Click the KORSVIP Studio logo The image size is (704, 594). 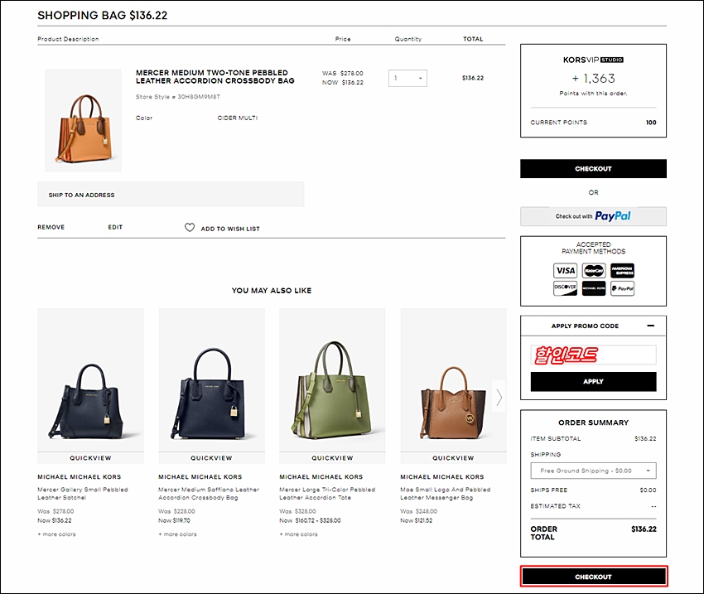pyautogui.click(x=593, y=60)
